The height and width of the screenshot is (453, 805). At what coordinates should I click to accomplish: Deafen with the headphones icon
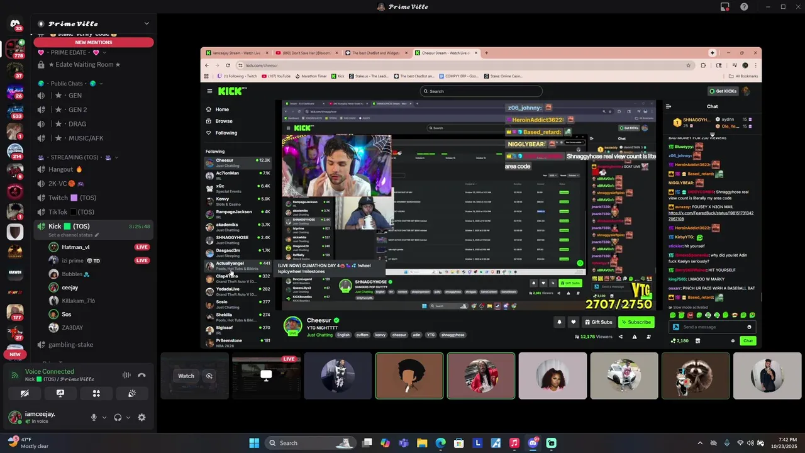tap(118, 417)
